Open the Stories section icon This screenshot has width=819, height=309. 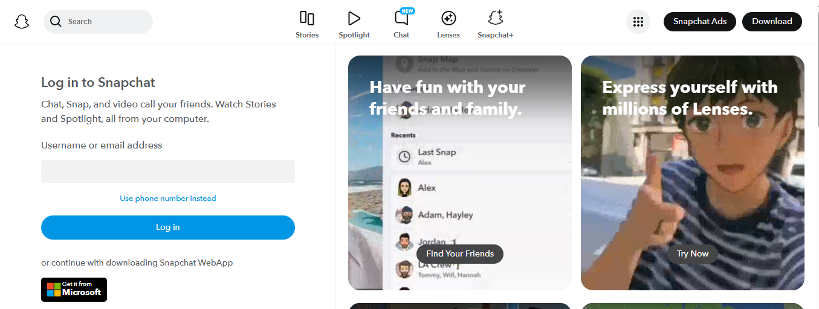tap(307, 18)
